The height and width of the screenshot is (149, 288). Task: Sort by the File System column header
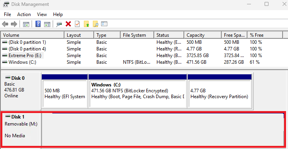point(137,35)
